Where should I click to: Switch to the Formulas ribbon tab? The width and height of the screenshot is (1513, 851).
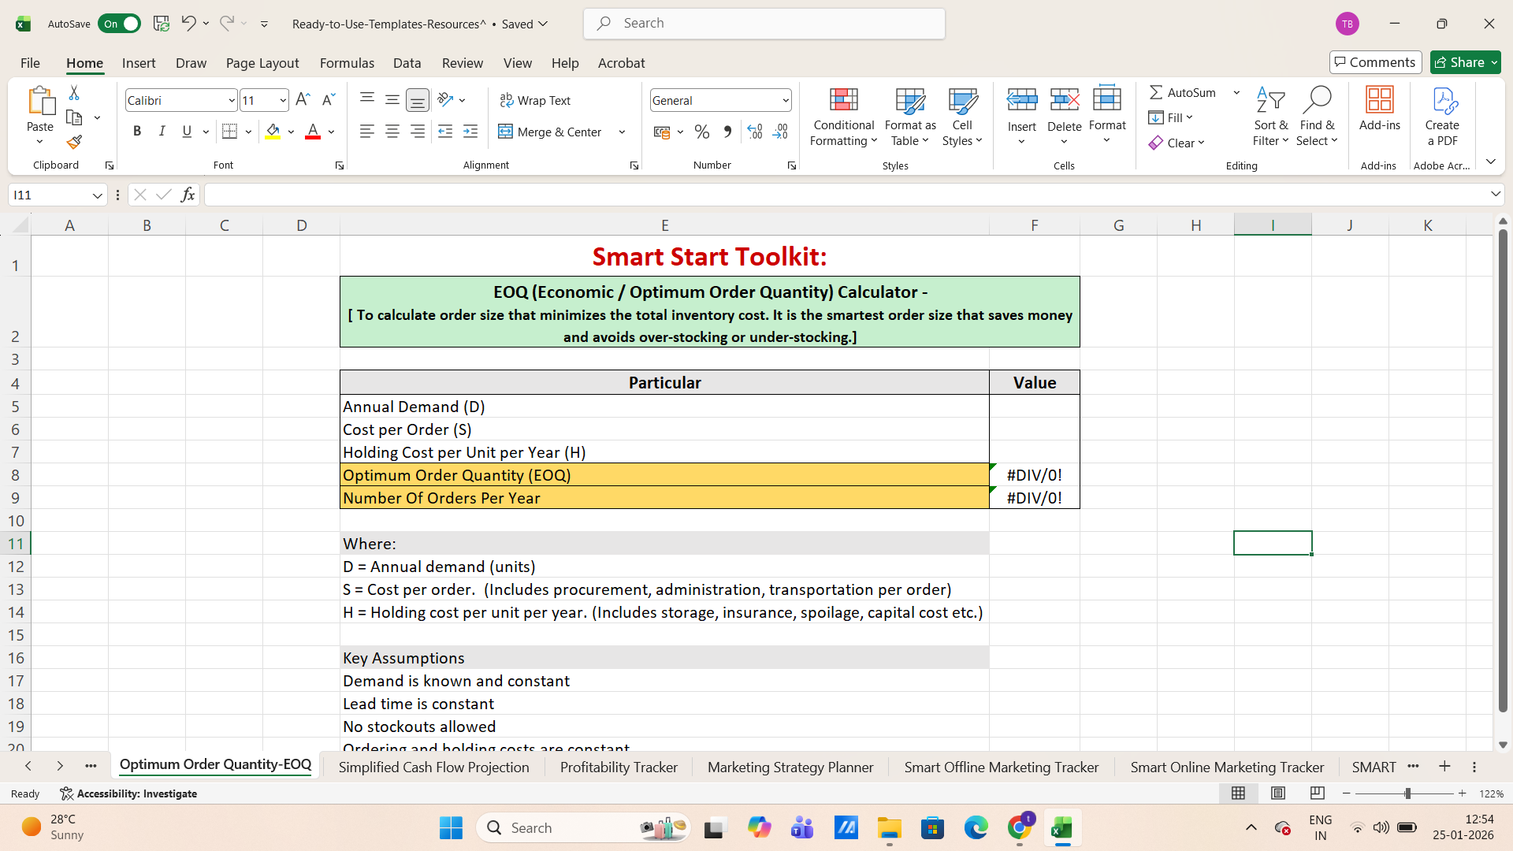[x=347, y=63]
